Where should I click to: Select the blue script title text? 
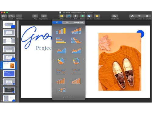pos(36,37)
